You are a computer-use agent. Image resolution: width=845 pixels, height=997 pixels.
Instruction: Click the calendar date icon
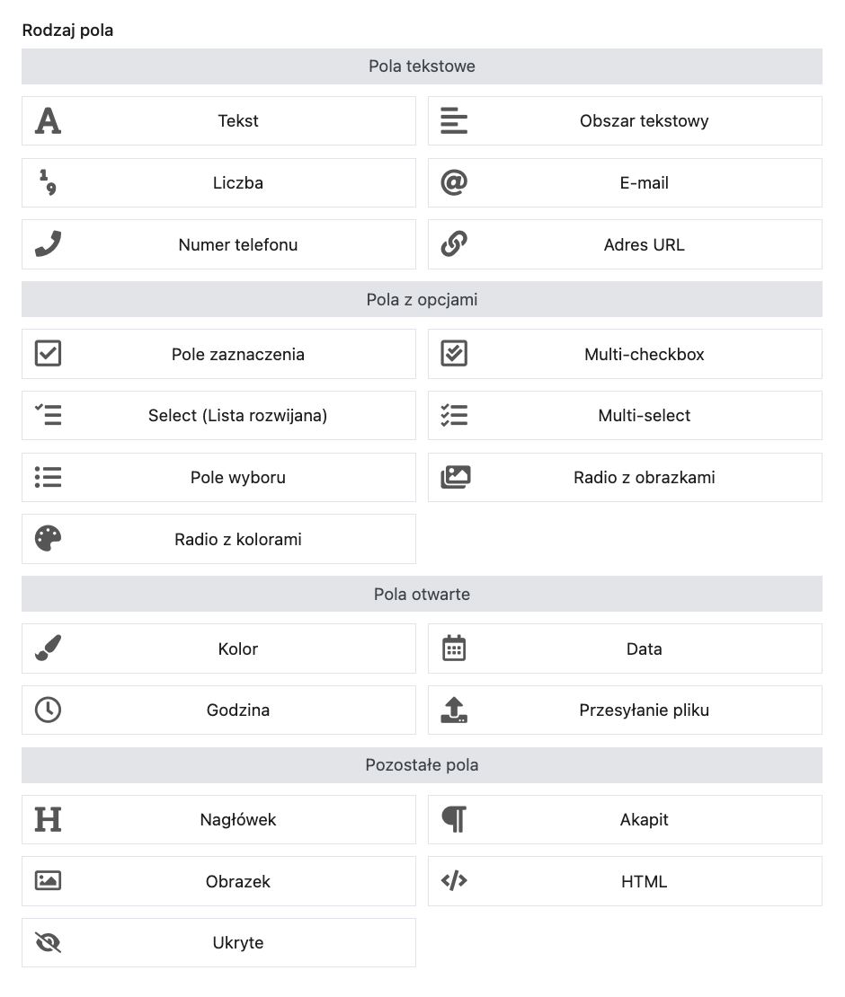tap(454, 648)
